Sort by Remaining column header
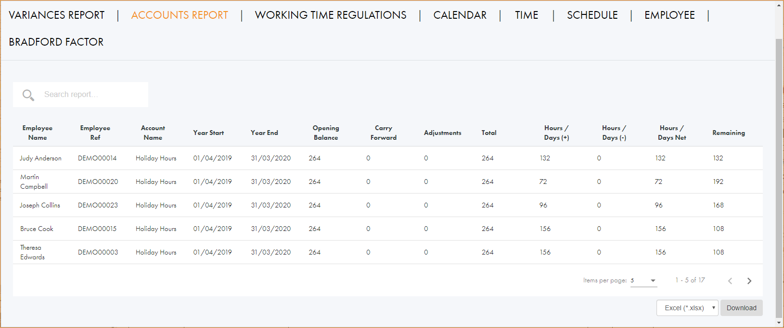This screenshot has width=784, height=328. point(728,133)
